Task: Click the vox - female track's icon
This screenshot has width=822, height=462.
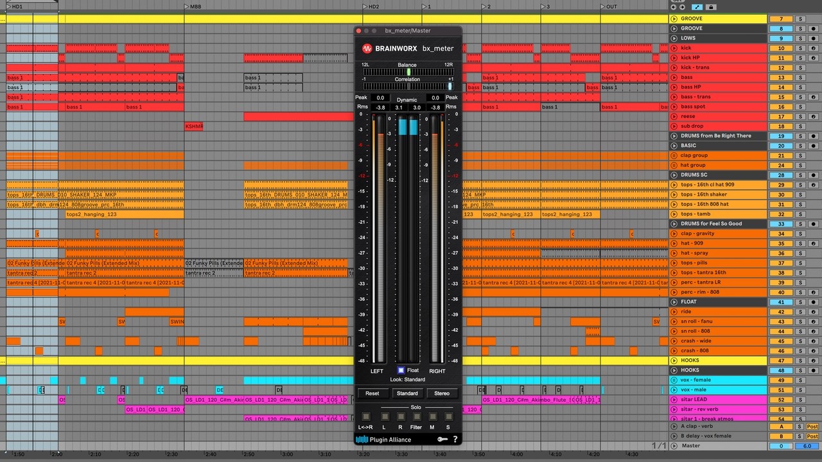Action: pyautogui.click(x=674, y=380)
